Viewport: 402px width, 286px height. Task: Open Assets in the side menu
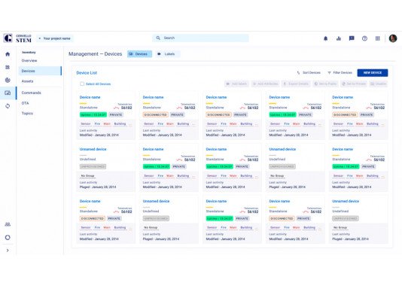pos(27,81)
